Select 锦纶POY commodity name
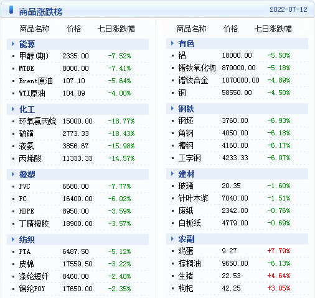The image size is (315, 298). [x=32, y=289]
